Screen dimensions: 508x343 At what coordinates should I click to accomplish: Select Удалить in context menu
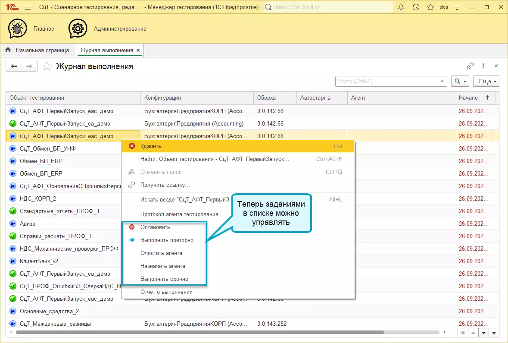[150, 146]
